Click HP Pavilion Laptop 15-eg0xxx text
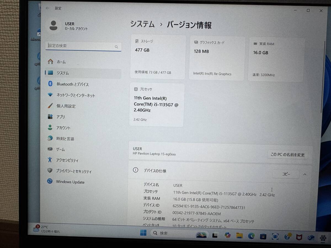This screenshot has height=248, width=331. click(154, 154)
